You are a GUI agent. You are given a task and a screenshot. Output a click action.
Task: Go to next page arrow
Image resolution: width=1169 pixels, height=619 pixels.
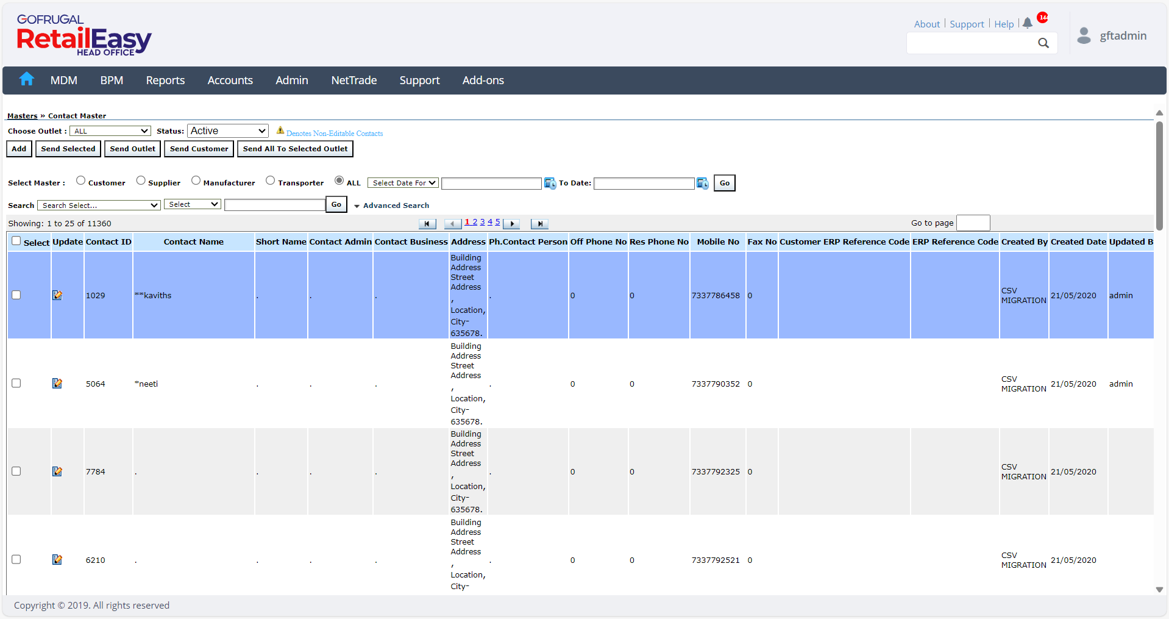[x=512, y=224]
